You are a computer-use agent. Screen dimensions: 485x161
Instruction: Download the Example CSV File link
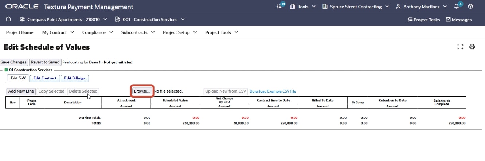point(273,91)
